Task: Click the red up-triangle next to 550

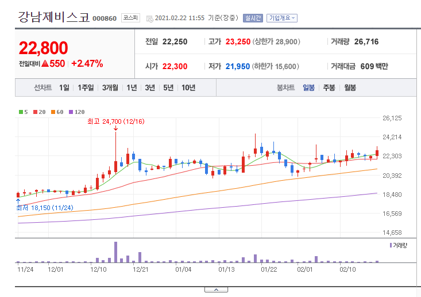Action: [x=45, y=63]
